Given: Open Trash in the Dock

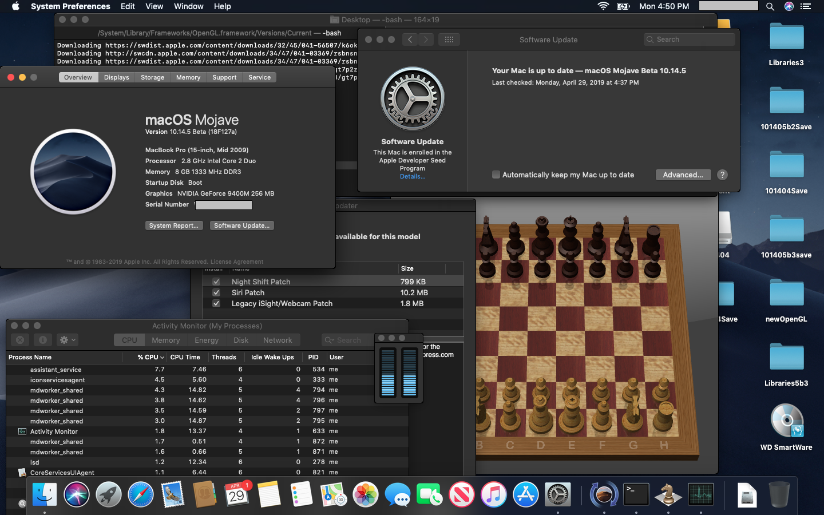Looking at the screenshot, I should tap(779, 494).
